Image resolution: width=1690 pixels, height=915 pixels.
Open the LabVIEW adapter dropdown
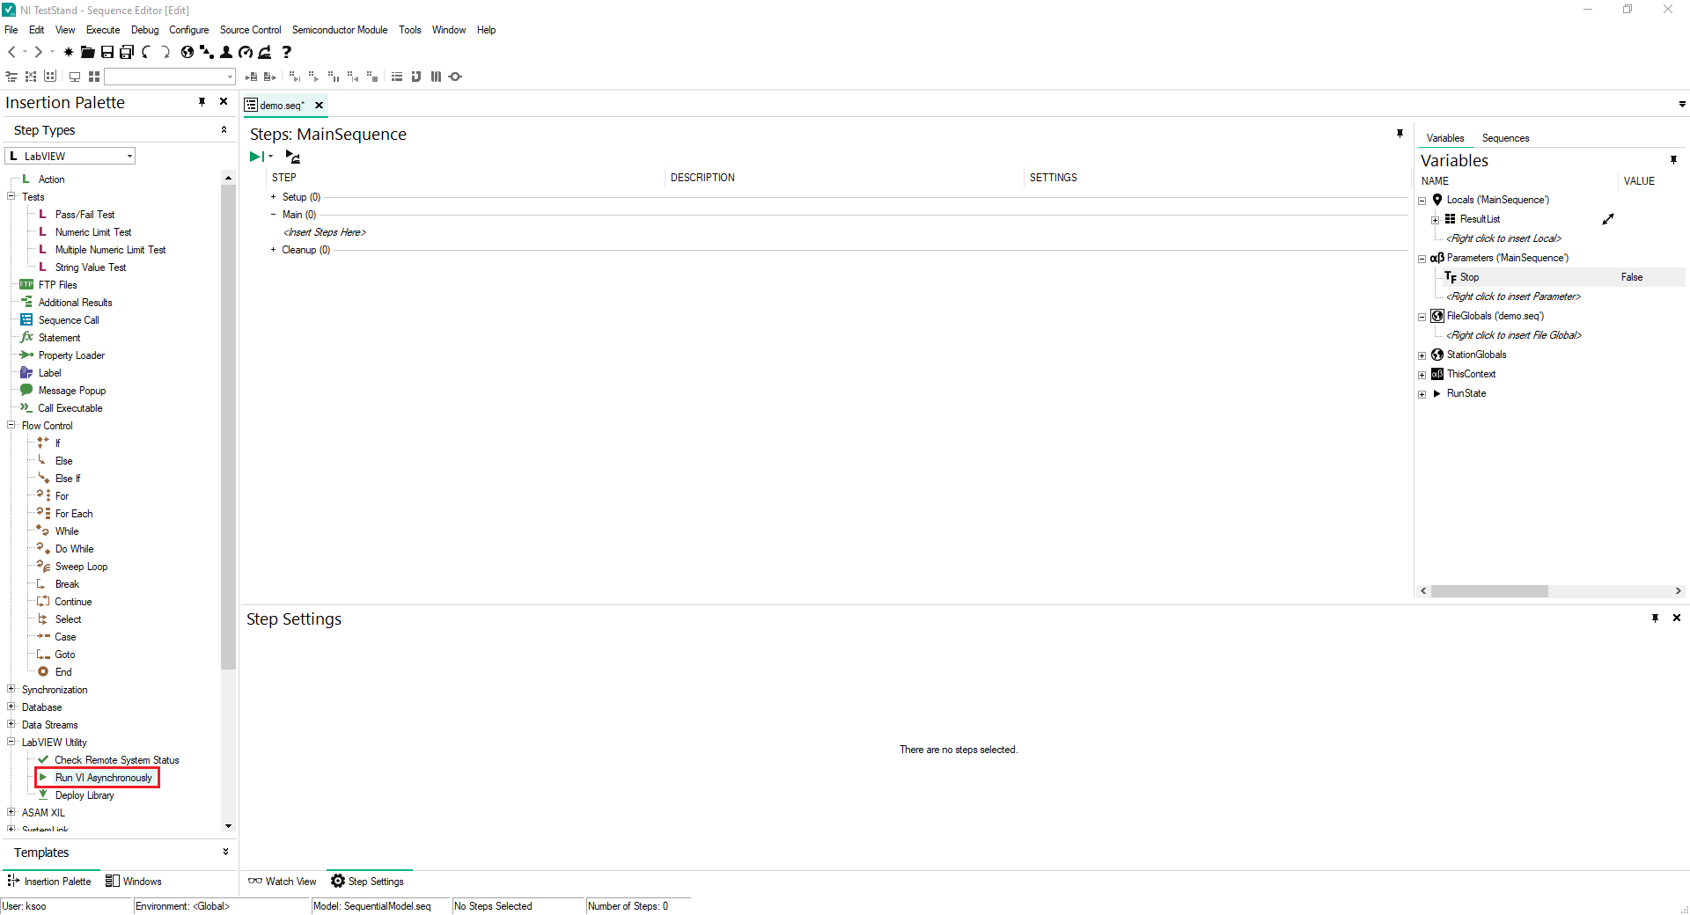129,157
